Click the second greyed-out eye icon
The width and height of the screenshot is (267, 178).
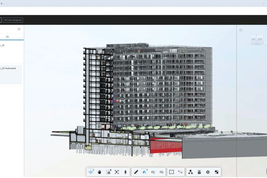pos(161,172)
